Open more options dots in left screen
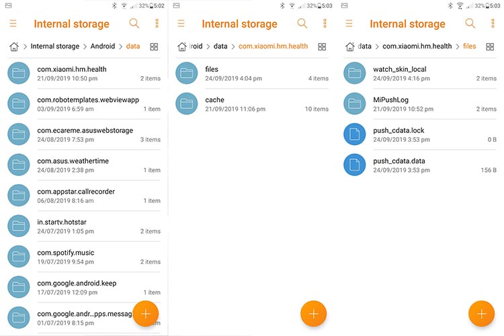This screenshot has height=336, width=504. click(157, 23)
